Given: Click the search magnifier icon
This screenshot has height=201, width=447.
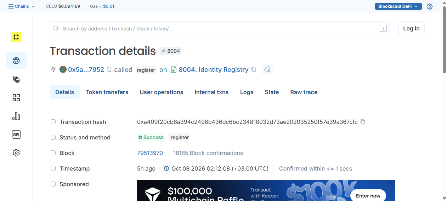Looking at the screenshot, I should 56,28.
